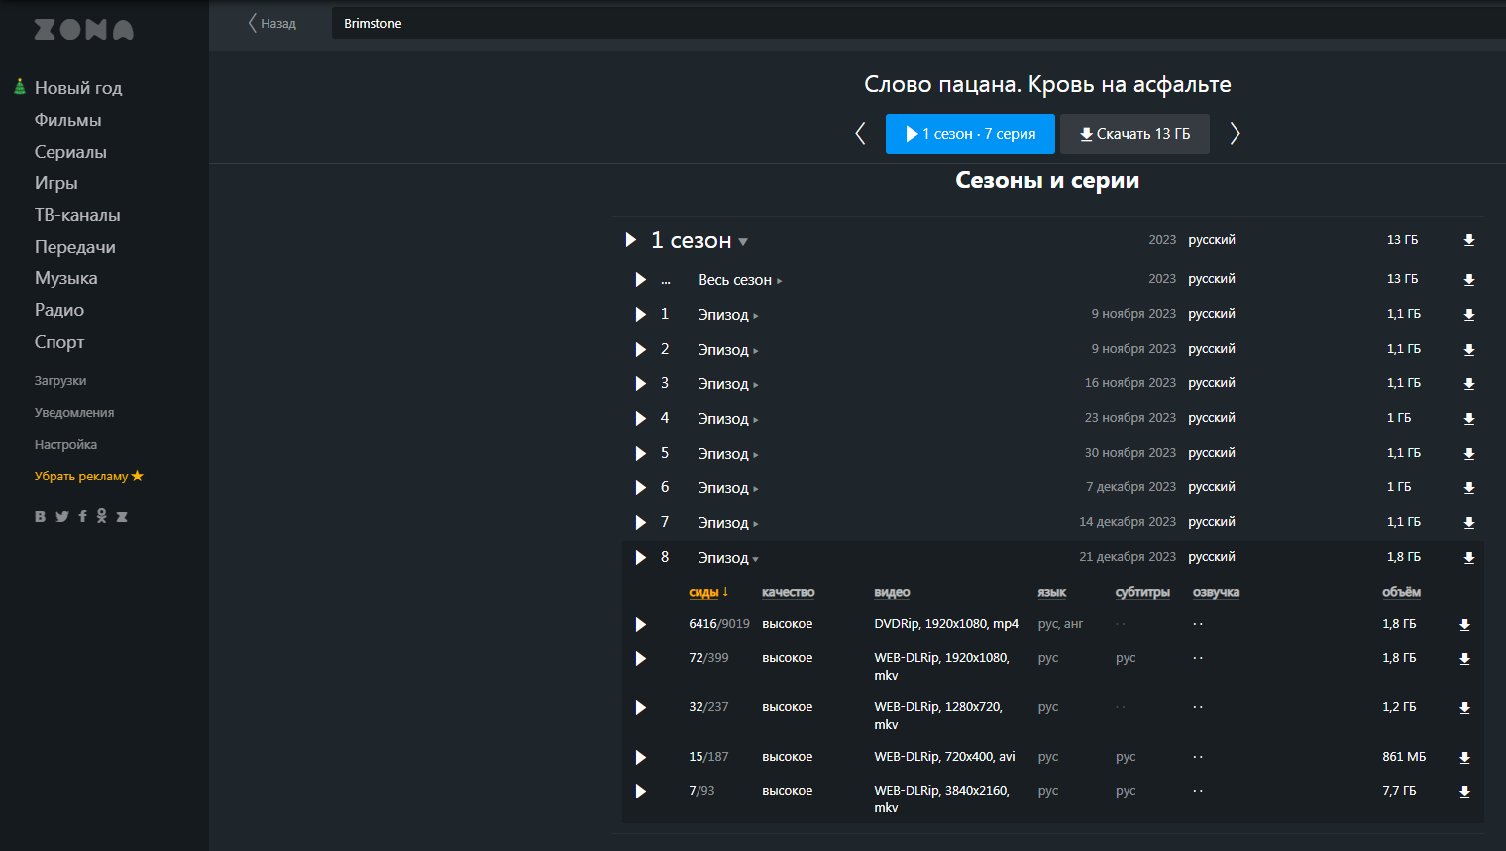The image size is (1506, 851).
Task: Download episode 5
Action: (x=1469, y=454)
